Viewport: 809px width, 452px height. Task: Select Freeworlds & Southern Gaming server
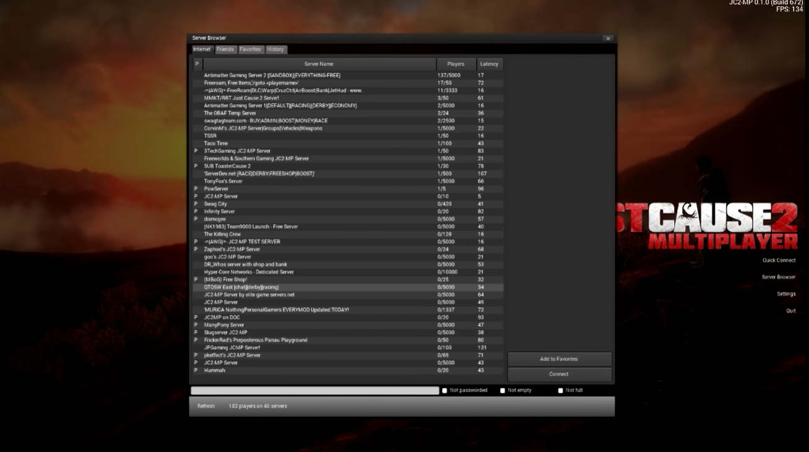click(348, 159)
